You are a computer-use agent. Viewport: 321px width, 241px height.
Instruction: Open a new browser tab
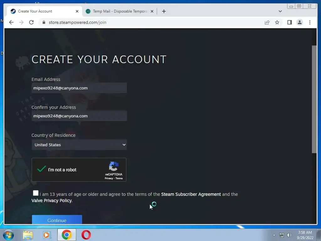tap(164, 11)
